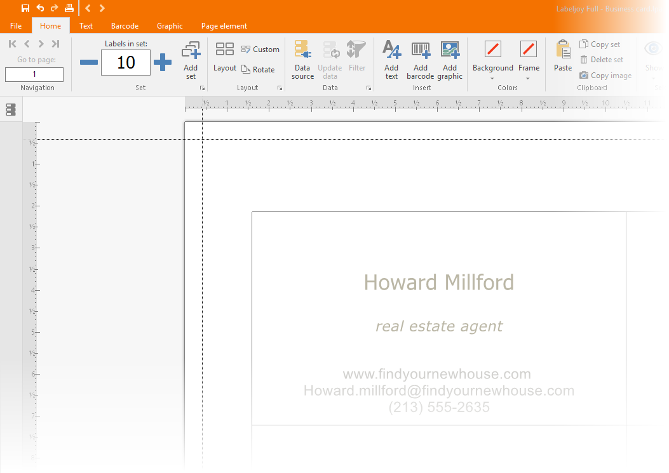Switch to the Graphic ribbon tab

(x=170, y=26)
